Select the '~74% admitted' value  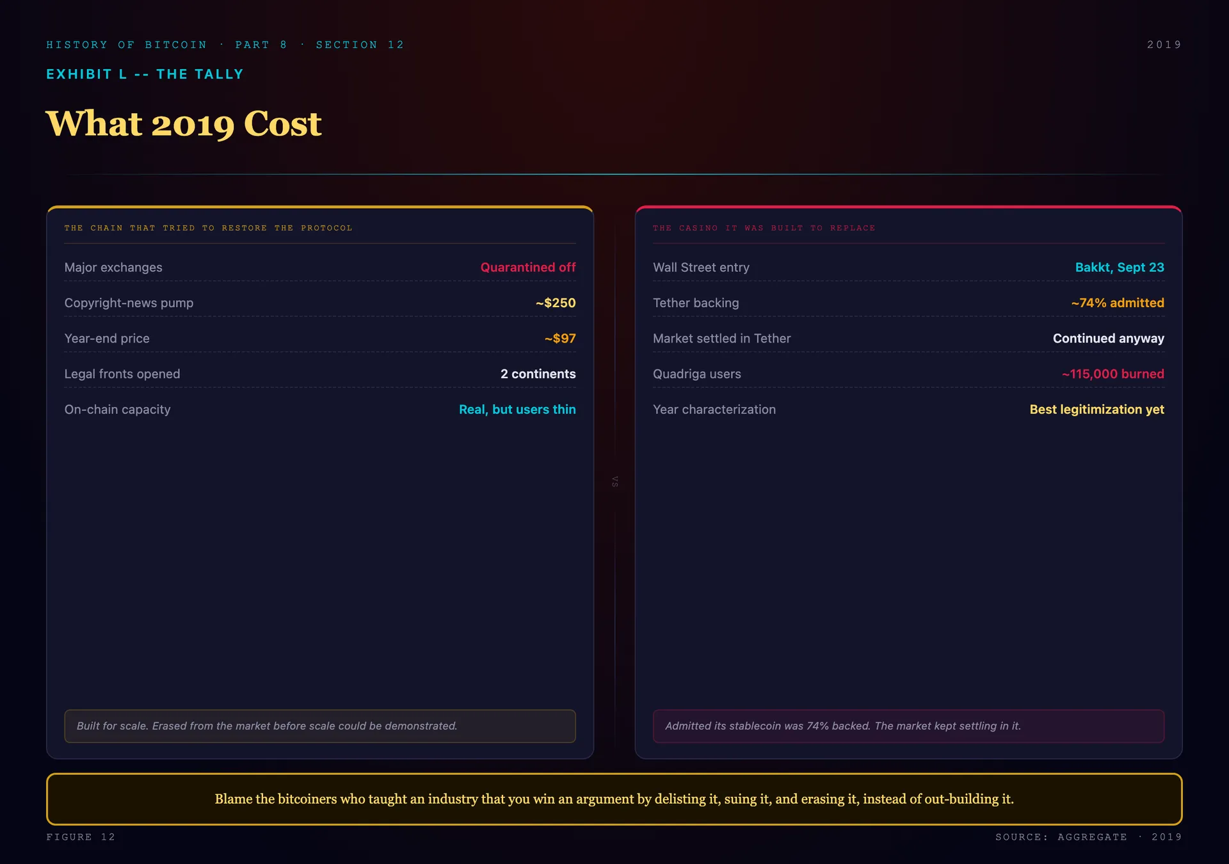click(x=1118, y=303)
